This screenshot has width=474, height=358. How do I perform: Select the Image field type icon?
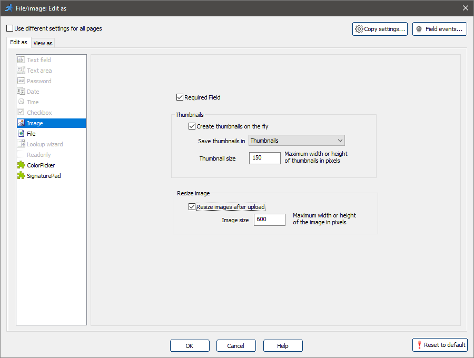click(21, 123)
